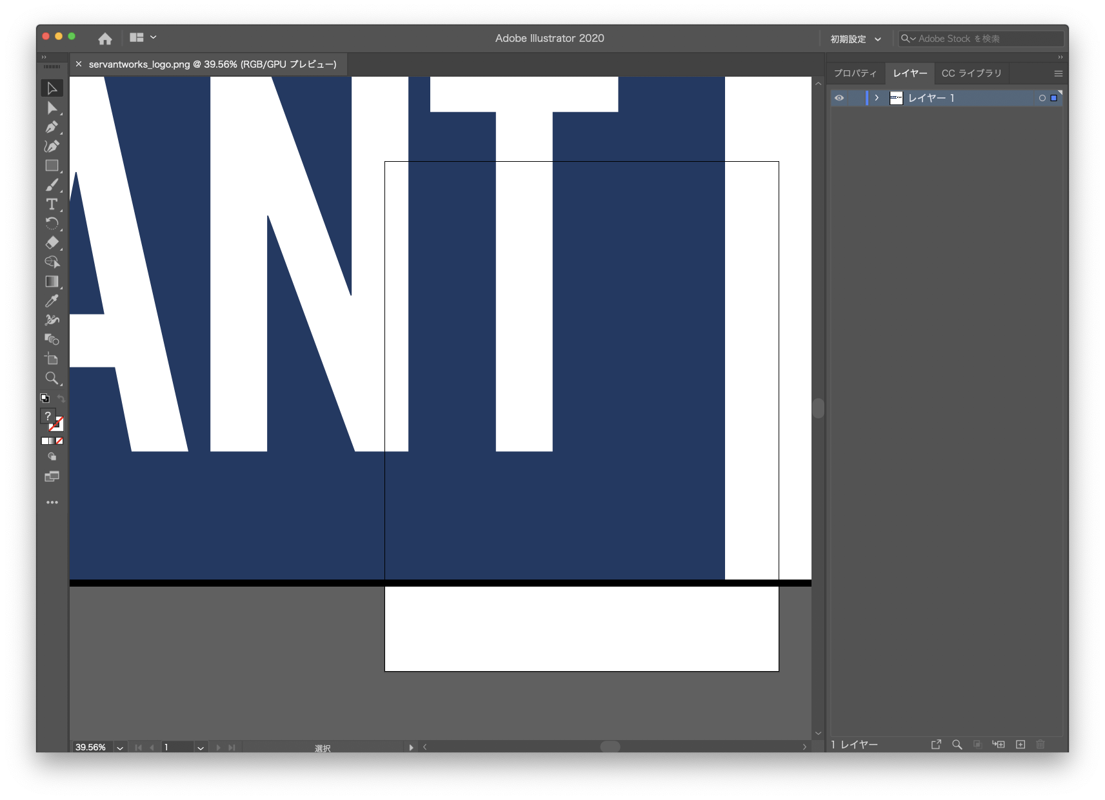Screen dimensions: 1105x800
Task: Open the CC ライブラリ tab
Action: tap(971, 73)
